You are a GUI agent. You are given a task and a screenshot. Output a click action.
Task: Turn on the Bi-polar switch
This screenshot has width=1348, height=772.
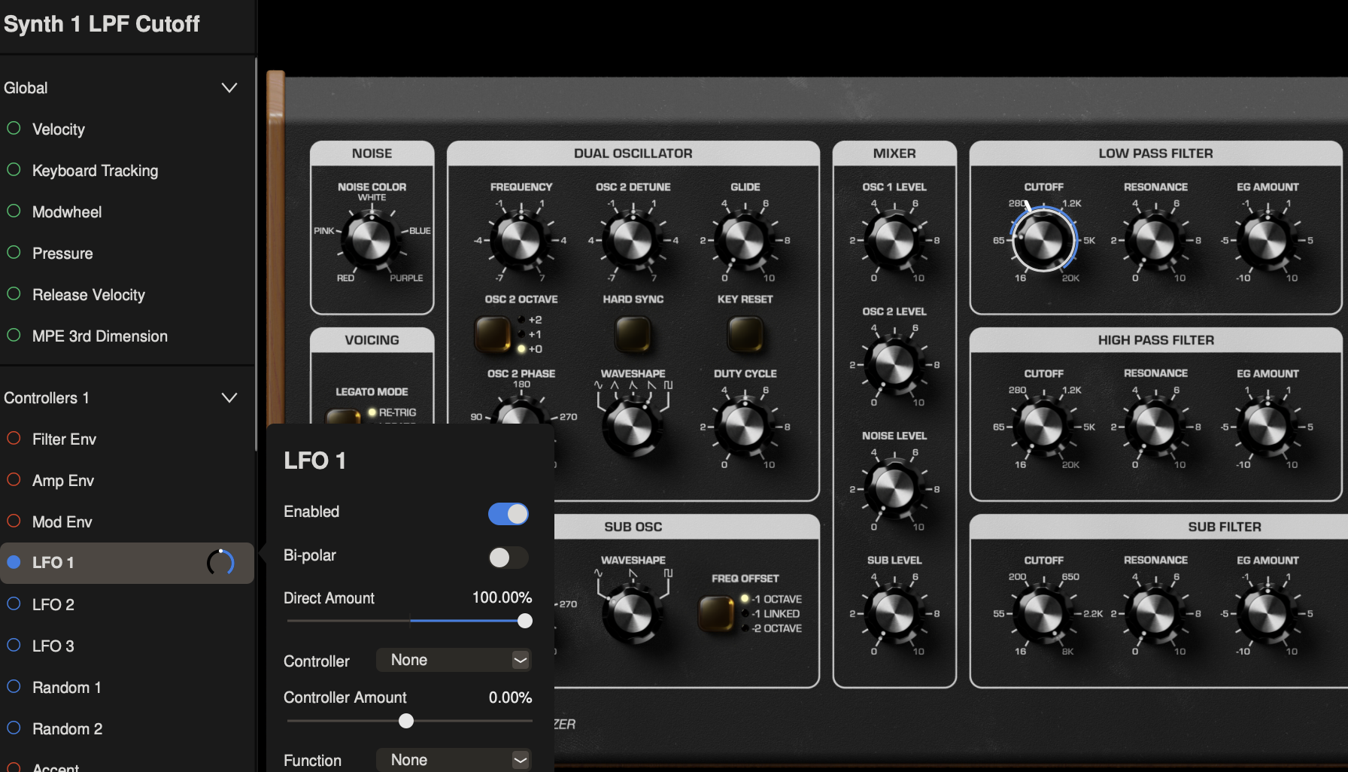[509, 558]
